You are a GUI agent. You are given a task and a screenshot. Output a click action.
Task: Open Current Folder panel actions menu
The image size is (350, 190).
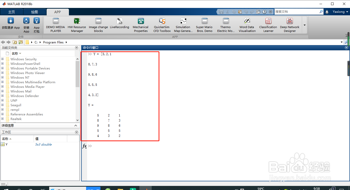click(76, 48)
